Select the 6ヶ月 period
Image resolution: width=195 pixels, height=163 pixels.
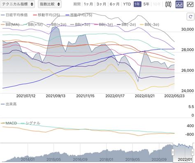click(114, 4)
